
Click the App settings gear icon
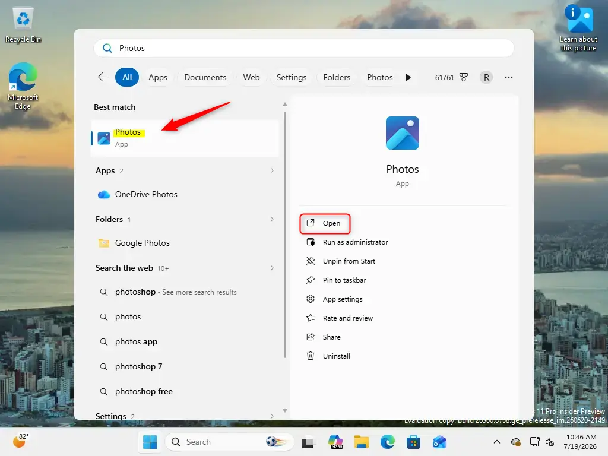click(x=311, y=299)
